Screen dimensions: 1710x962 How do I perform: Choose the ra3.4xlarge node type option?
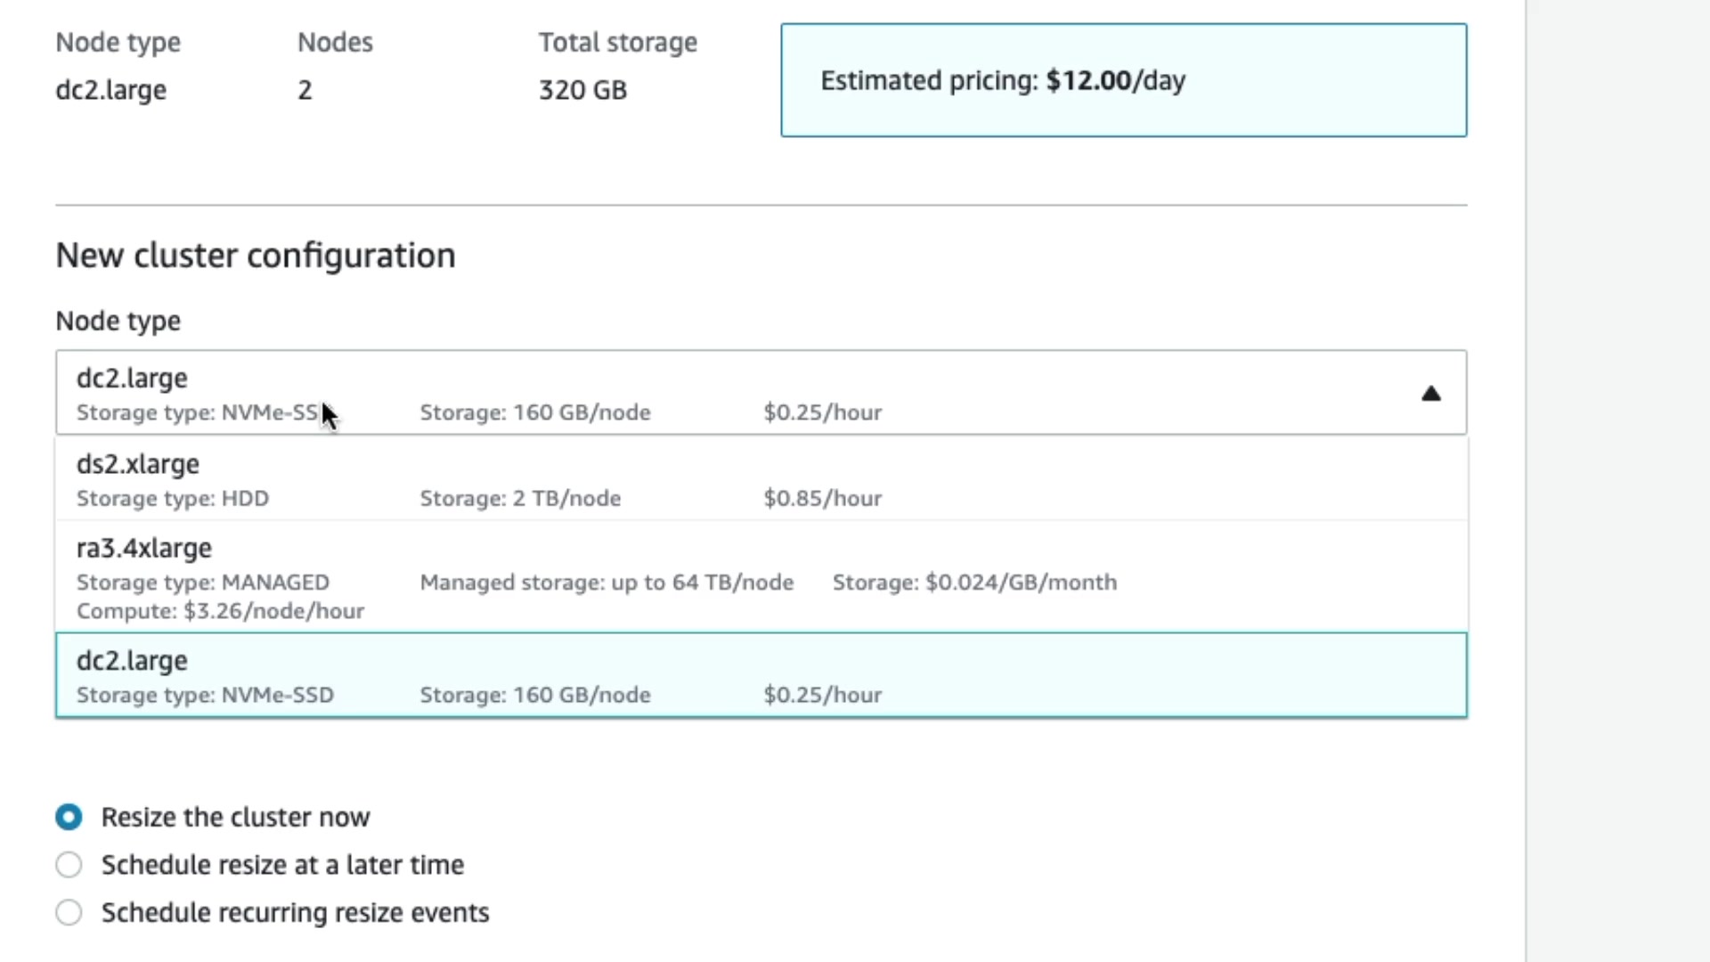coord(761,577)
